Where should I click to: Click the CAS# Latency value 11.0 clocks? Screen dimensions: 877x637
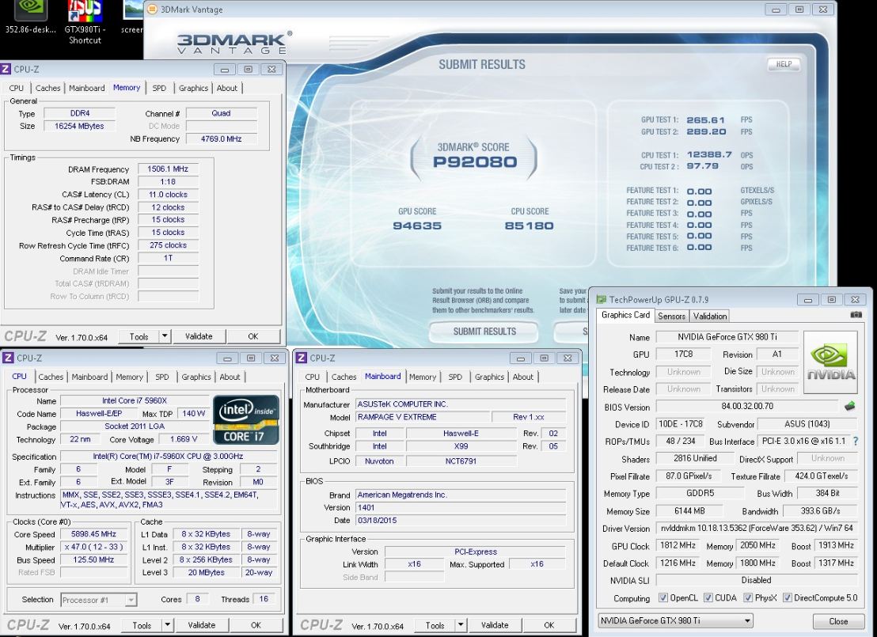pyautogui.click(x=168, y=195)
